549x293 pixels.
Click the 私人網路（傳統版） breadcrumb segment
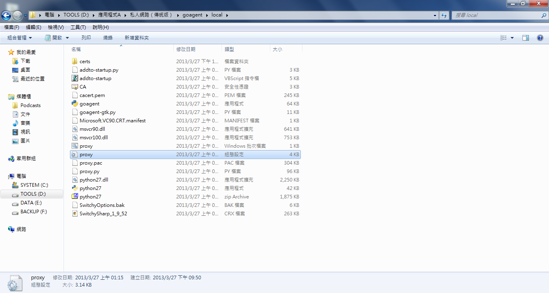[151, 15]
